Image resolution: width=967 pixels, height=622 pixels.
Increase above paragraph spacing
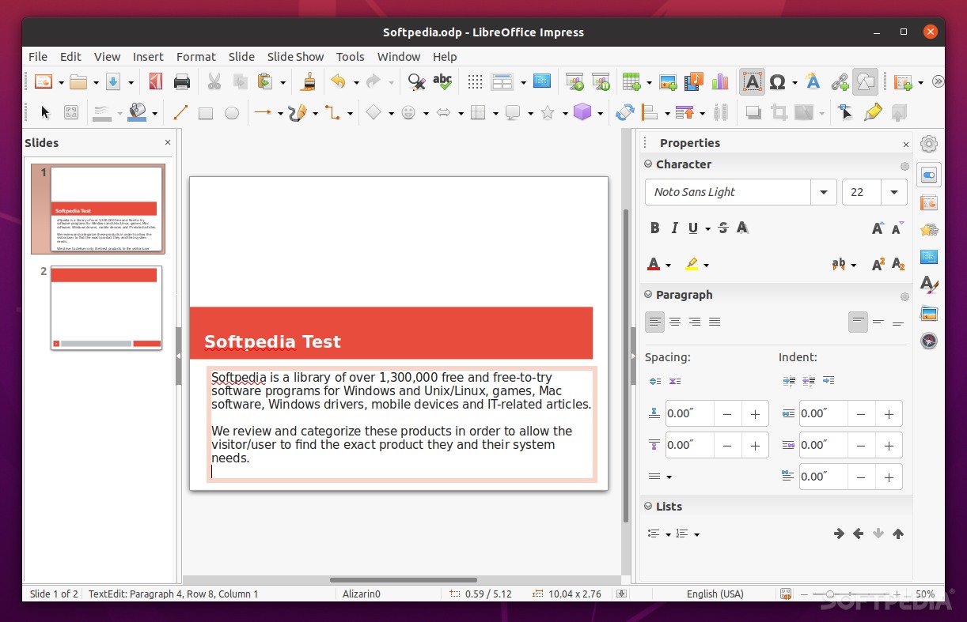[x=755, y=413]
